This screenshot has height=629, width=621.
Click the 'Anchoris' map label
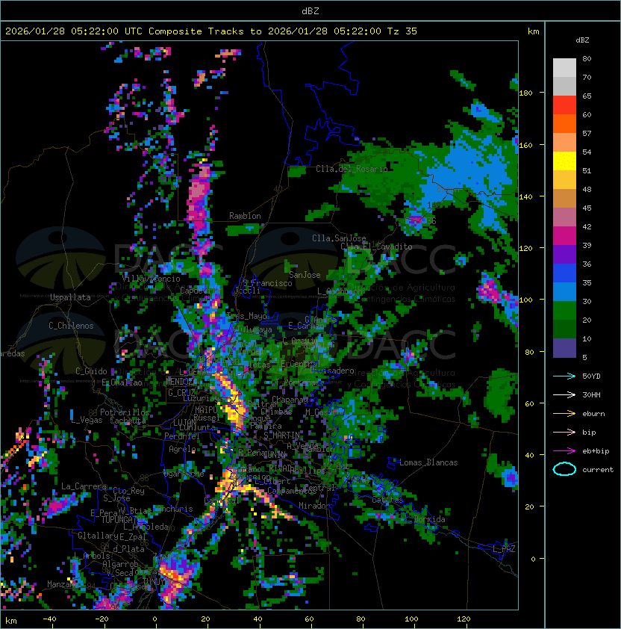tap(175, 509)
